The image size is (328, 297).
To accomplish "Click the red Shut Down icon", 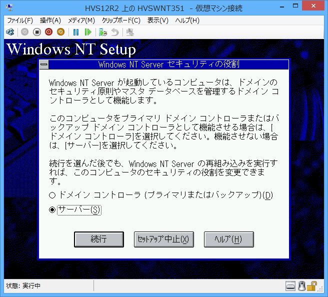I will [48, 32].
